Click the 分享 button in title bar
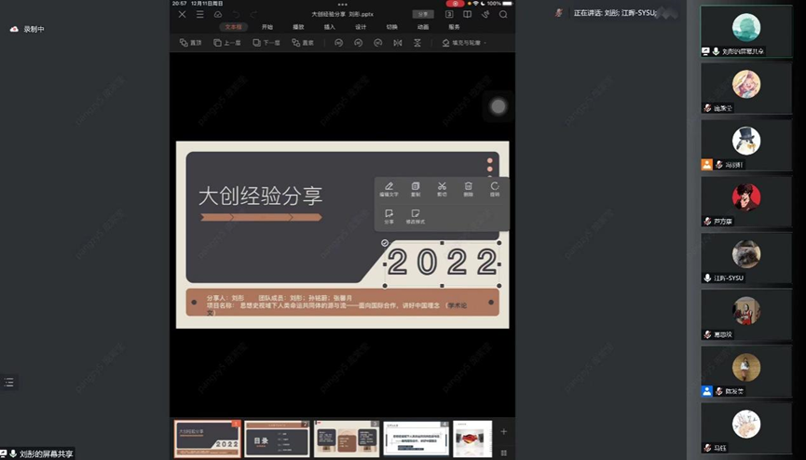Viewport: 806px width, 460px height. coord(423,15)
